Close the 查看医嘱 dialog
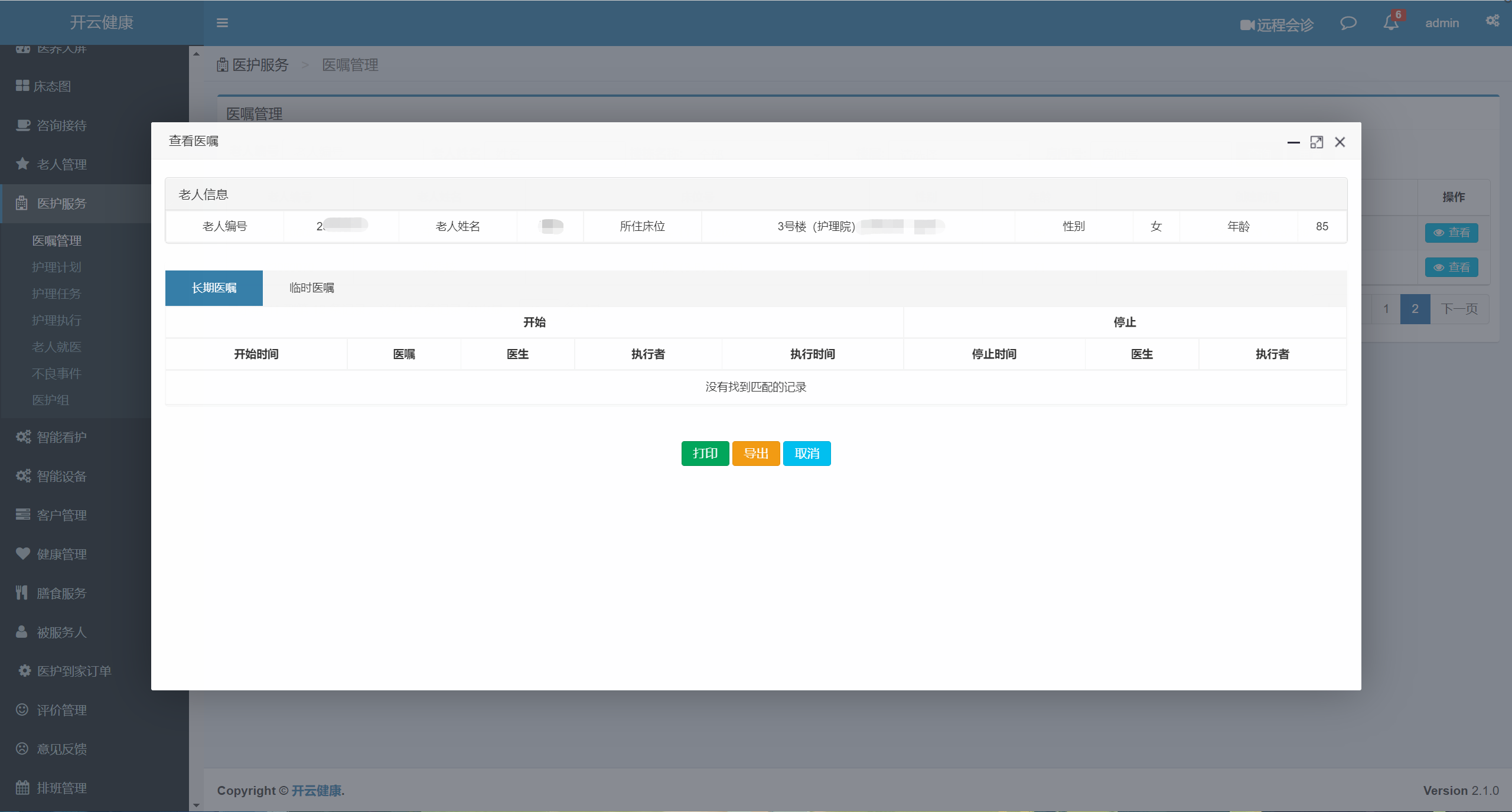This screenshot has height=812, width=1512. (x=1340, y=142)
